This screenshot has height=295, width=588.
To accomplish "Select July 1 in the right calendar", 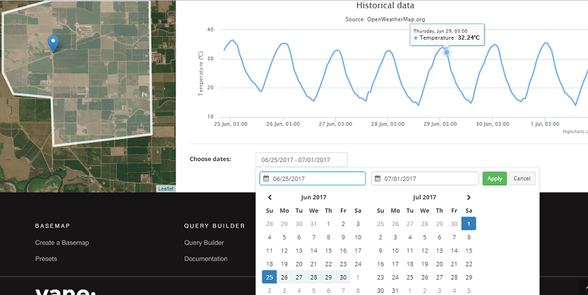I will pyautogui.click(x=469, y=224).
